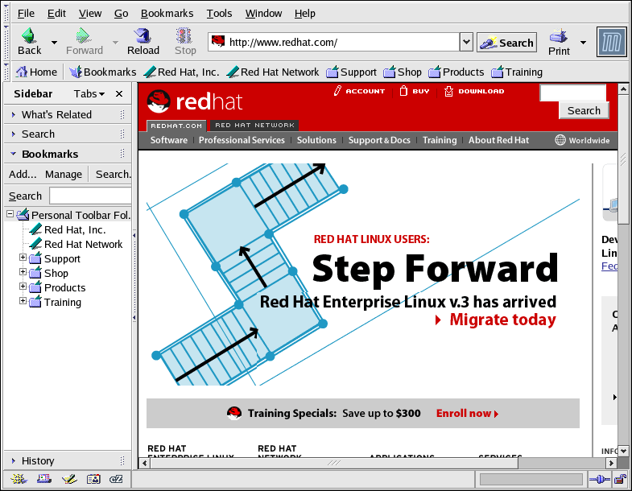Collapse the Personal Toolbar Folder tree node
The image size is (632, 491).
click(x=10, y=215)
